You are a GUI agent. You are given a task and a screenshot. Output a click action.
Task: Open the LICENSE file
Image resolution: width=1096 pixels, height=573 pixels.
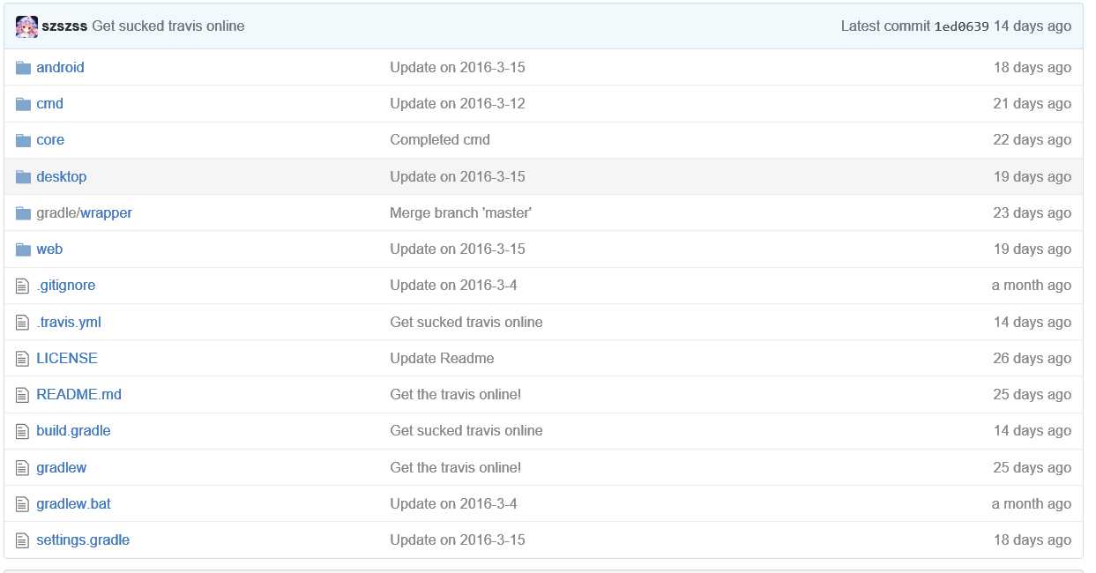coord(67,359)
